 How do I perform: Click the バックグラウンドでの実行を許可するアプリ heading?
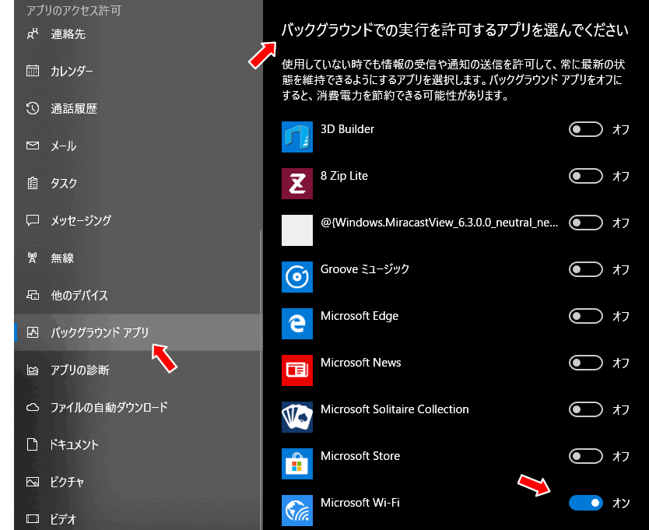pyautogui.click(x=455, y=30)
